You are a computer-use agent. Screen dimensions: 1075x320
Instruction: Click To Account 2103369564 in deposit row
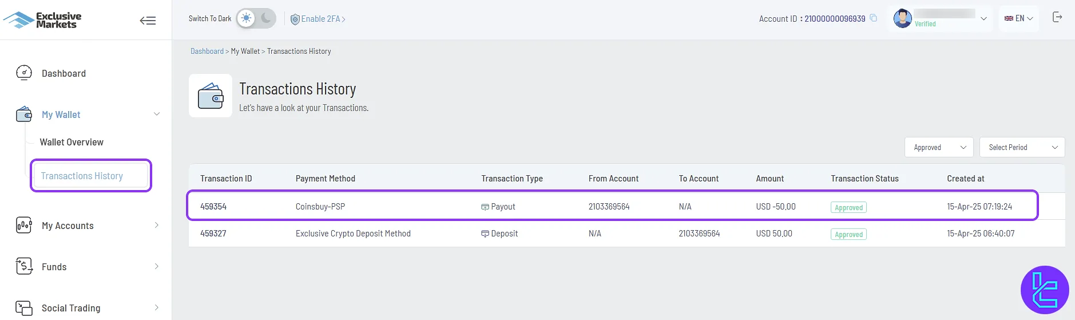(700, 234)
